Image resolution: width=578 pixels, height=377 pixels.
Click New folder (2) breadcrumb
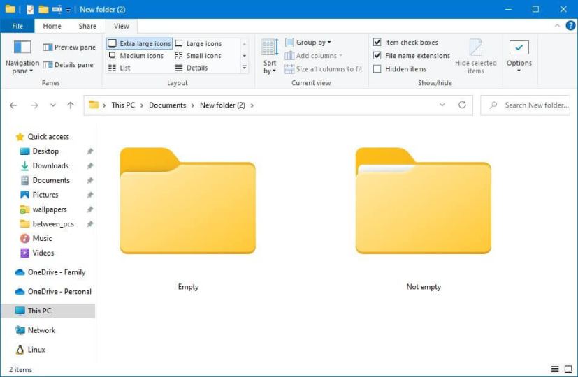click(222, 105)
